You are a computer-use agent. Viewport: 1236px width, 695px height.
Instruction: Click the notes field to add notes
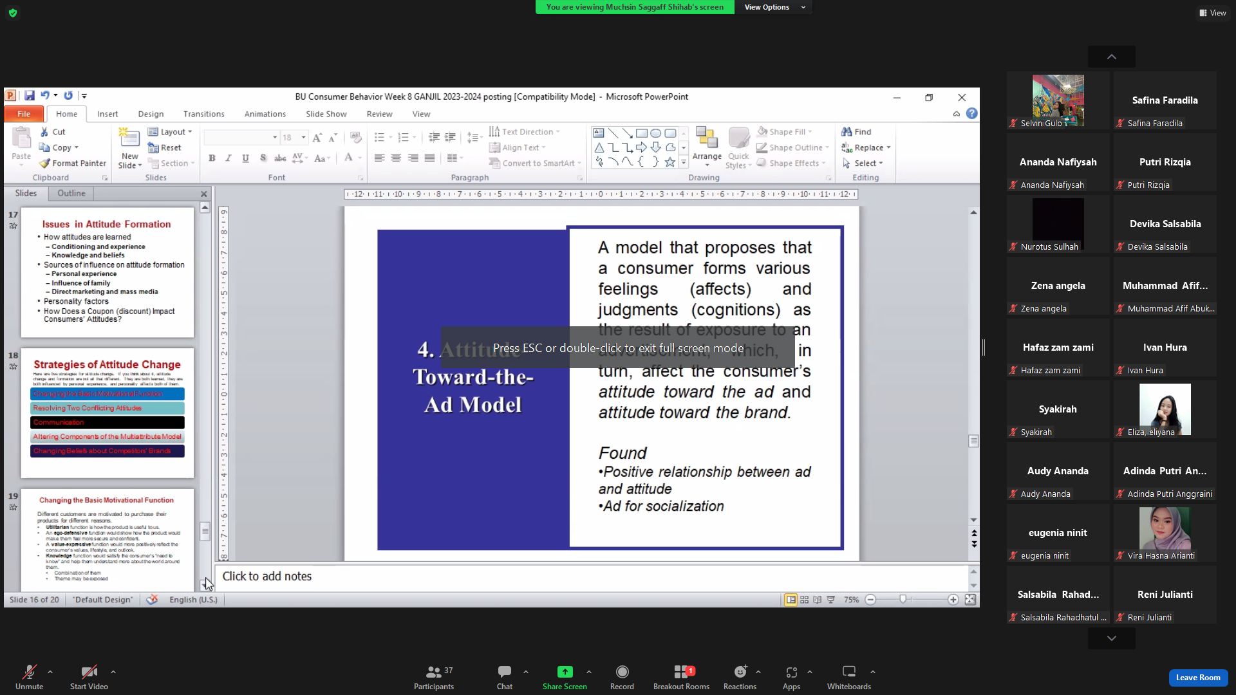592,577
